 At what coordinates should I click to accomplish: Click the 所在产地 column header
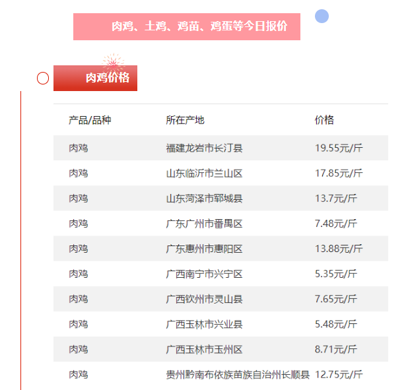185,120
